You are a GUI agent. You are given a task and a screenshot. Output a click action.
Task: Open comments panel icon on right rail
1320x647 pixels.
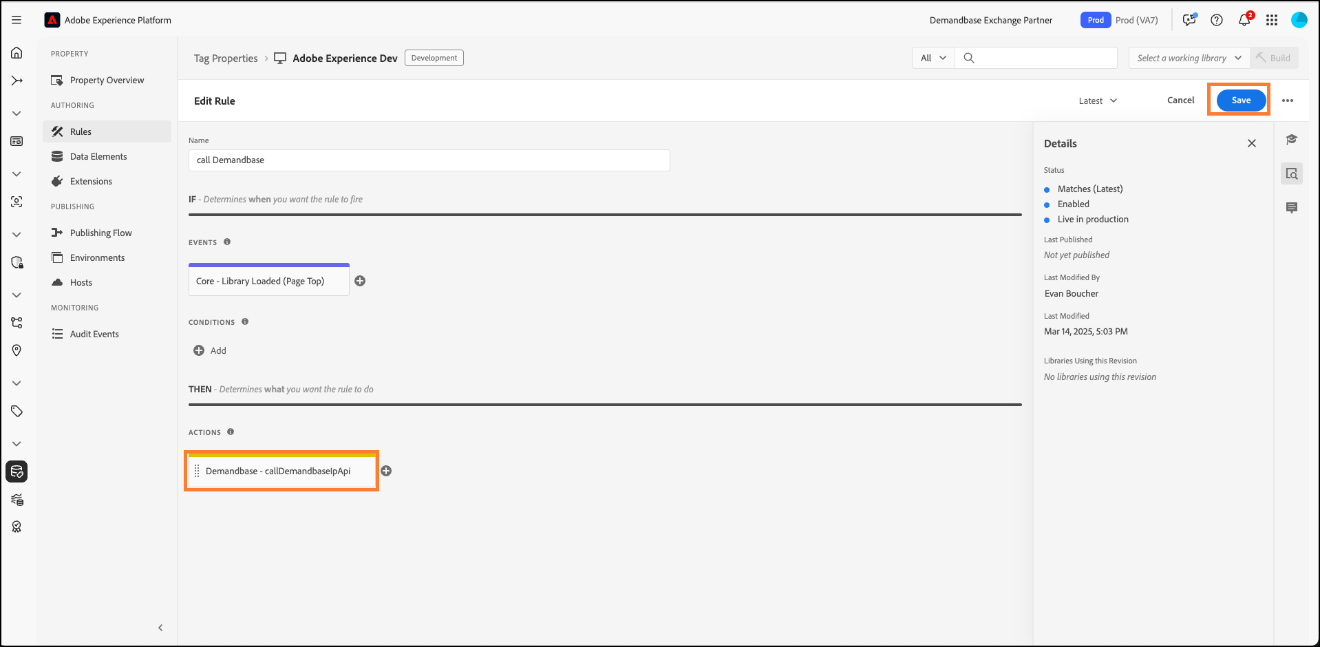tap(1292, 208)
